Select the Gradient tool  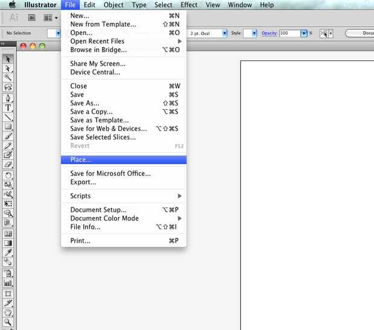[x=8, y=243]
